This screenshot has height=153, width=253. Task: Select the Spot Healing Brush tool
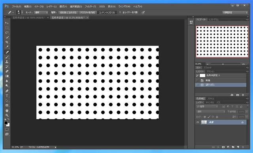click(7, 52)
